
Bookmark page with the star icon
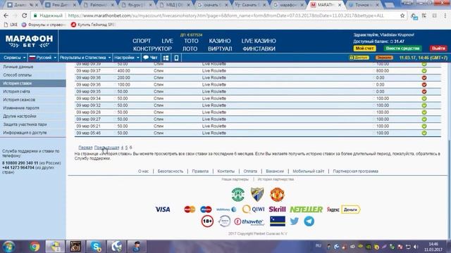(x=402, y=15)
